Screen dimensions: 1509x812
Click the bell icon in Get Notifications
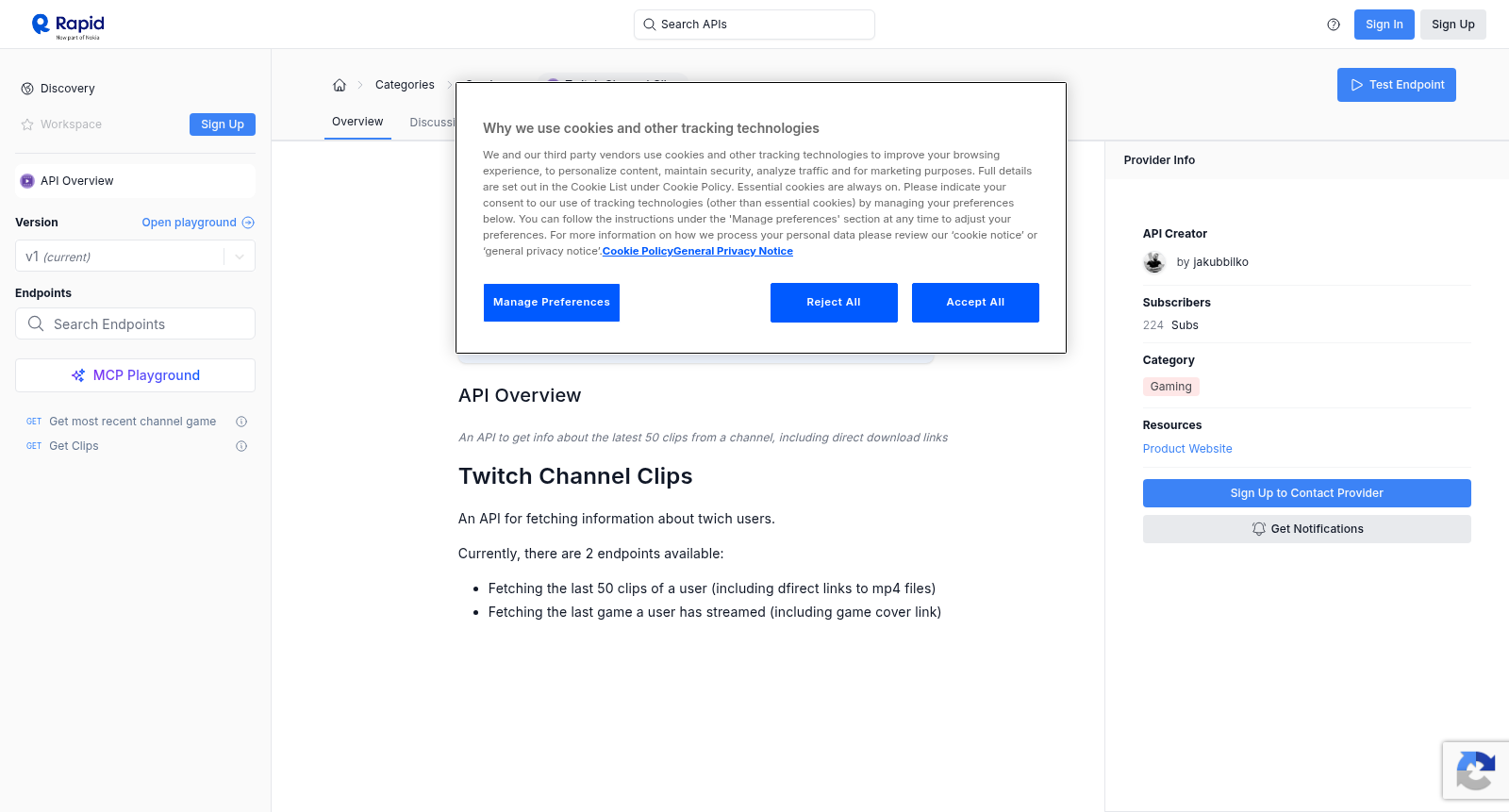(x=1258, y=529)
